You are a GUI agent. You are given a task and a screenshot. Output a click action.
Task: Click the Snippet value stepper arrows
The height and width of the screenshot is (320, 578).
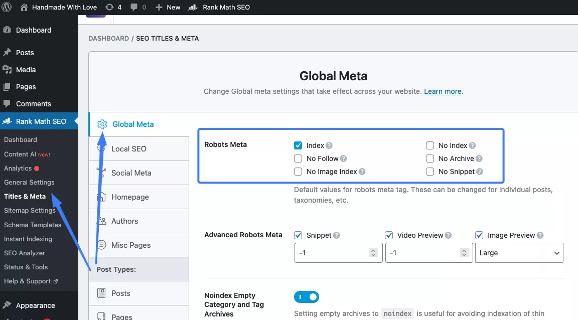(373, 253)
